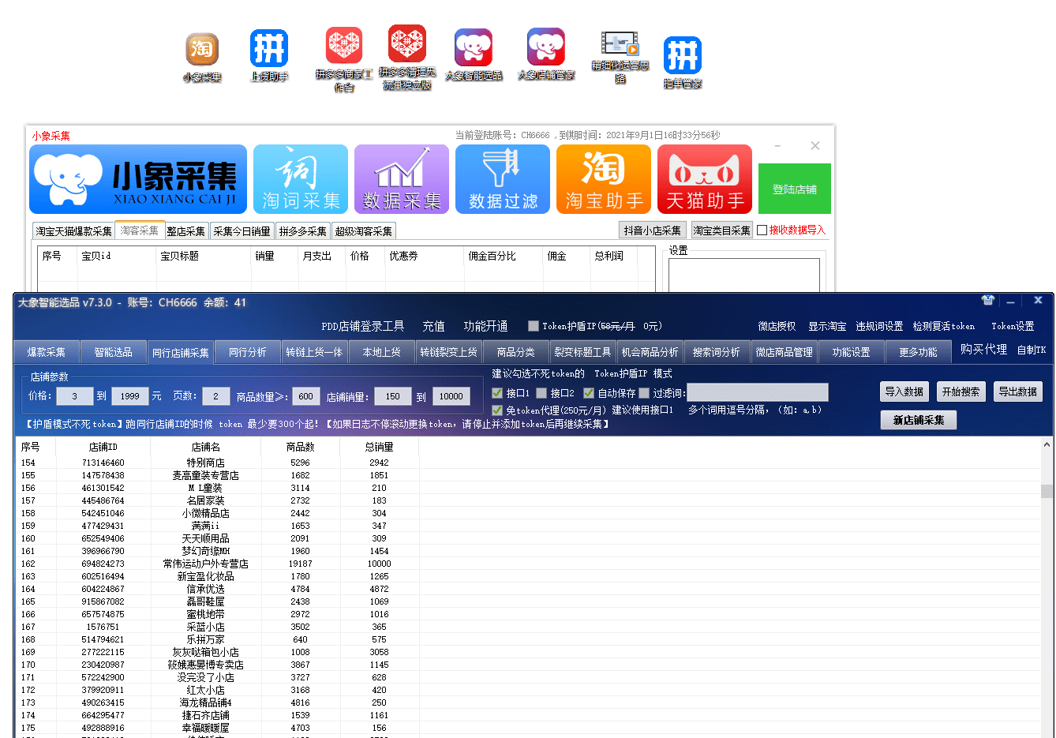1056x738 pixels.
Task: Open 大象店铺管家 from the desktop
Action: (x=545, y=47)
